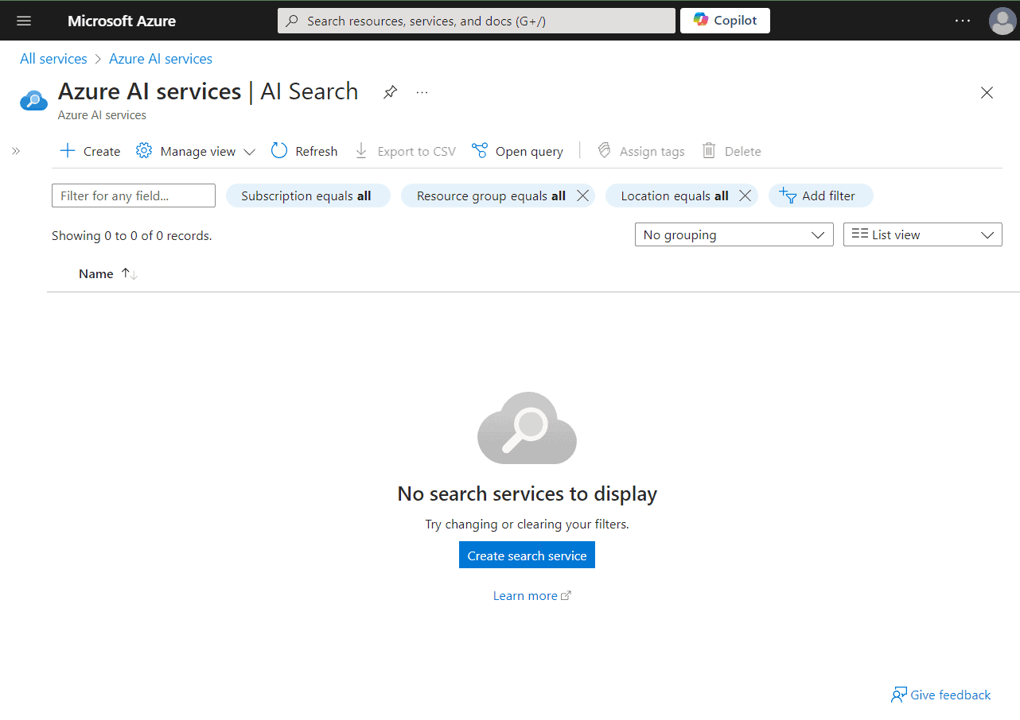
Task: Focus the Search resources, services, and docs box
Action: 476,21
